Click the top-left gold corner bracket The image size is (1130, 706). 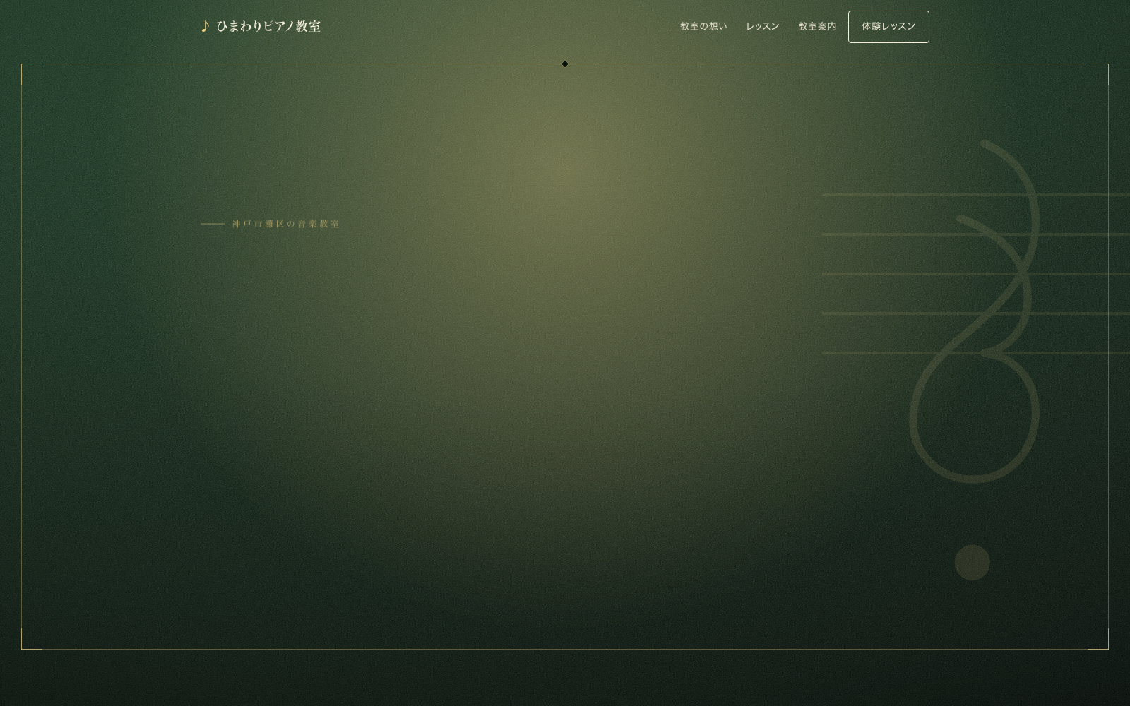32,74
